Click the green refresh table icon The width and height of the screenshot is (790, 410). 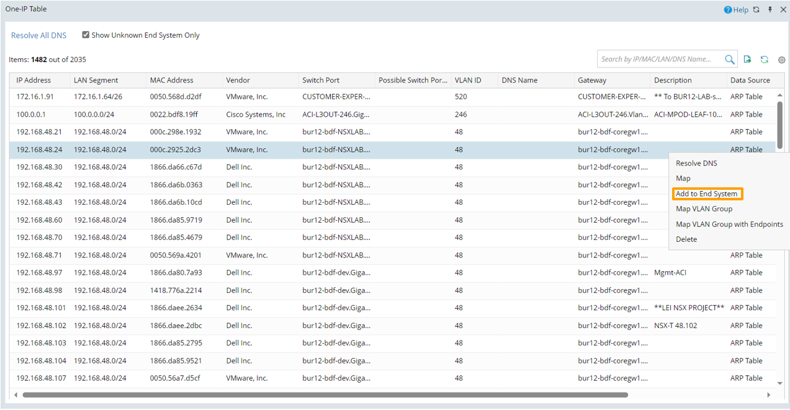point(765,60)
